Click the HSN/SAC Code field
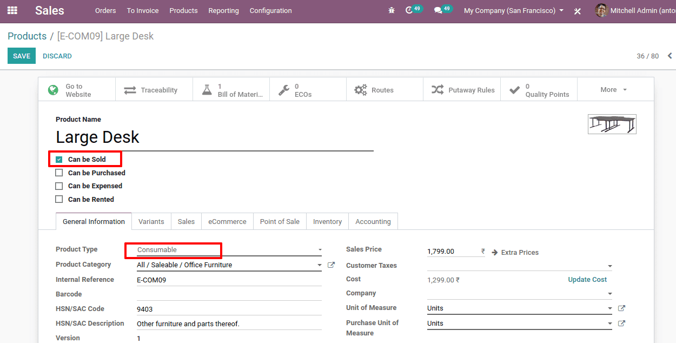 (229, 309)
